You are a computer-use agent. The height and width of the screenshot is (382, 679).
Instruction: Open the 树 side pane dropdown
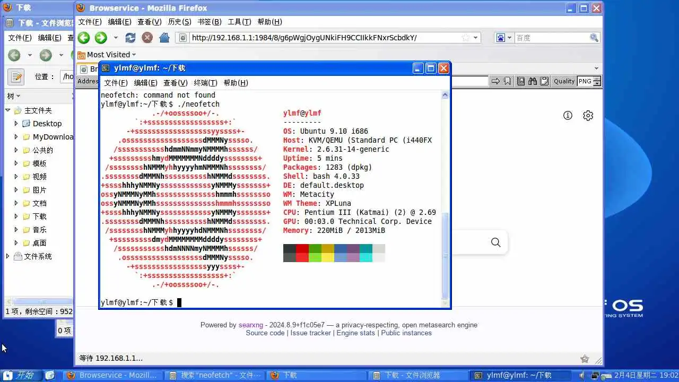point(14,96)
